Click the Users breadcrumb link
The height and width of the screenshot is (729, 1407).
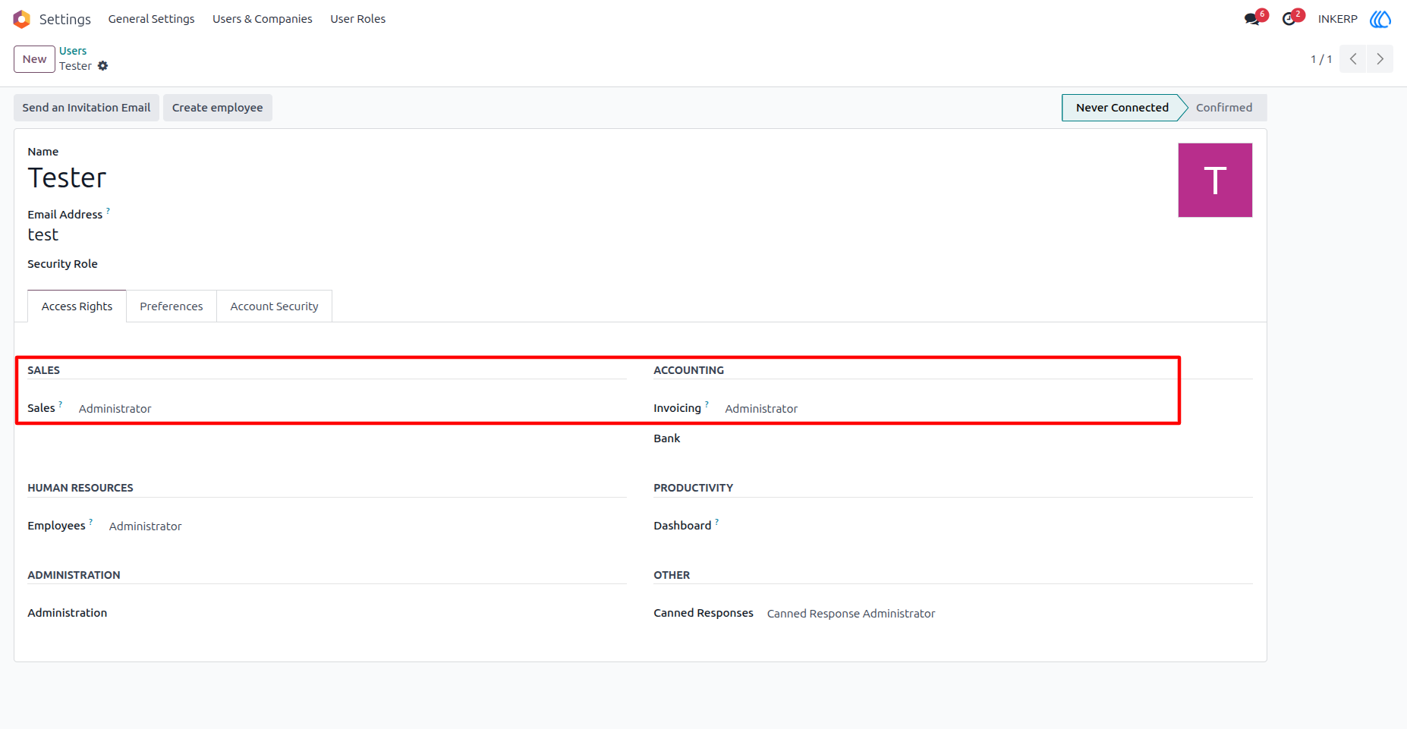pos(73,51)
